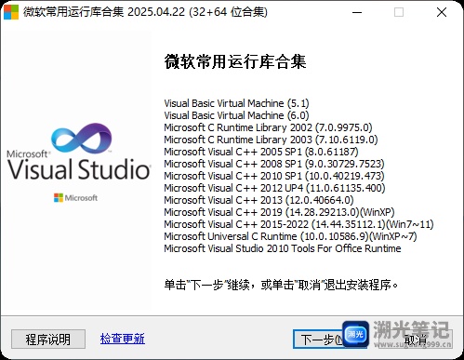464x360 pixels.
Task: Click the 微软常用运行库合集 heading text
Action: 235,61
